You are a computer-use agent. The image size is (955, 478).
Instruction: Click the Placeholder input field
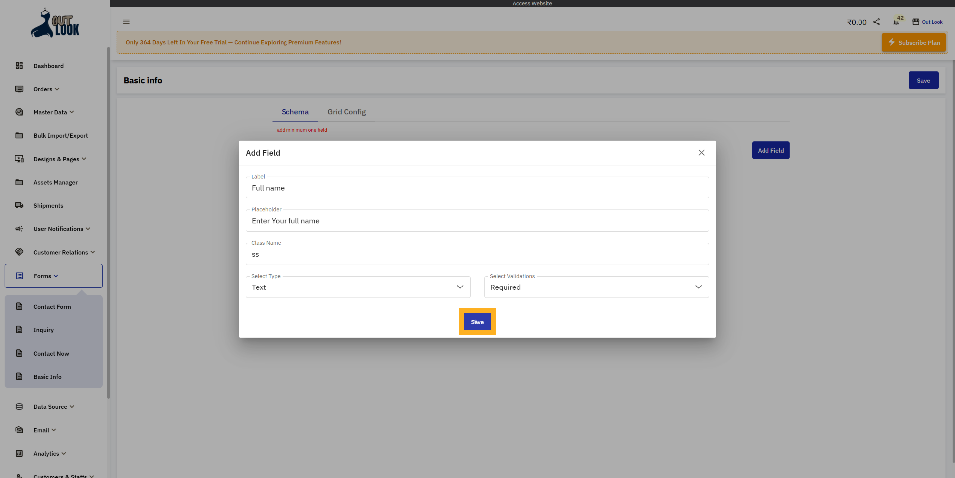[477, 221]
